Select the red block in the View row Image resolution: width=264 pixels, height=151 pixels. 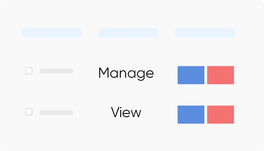click(x=220, y=115)
